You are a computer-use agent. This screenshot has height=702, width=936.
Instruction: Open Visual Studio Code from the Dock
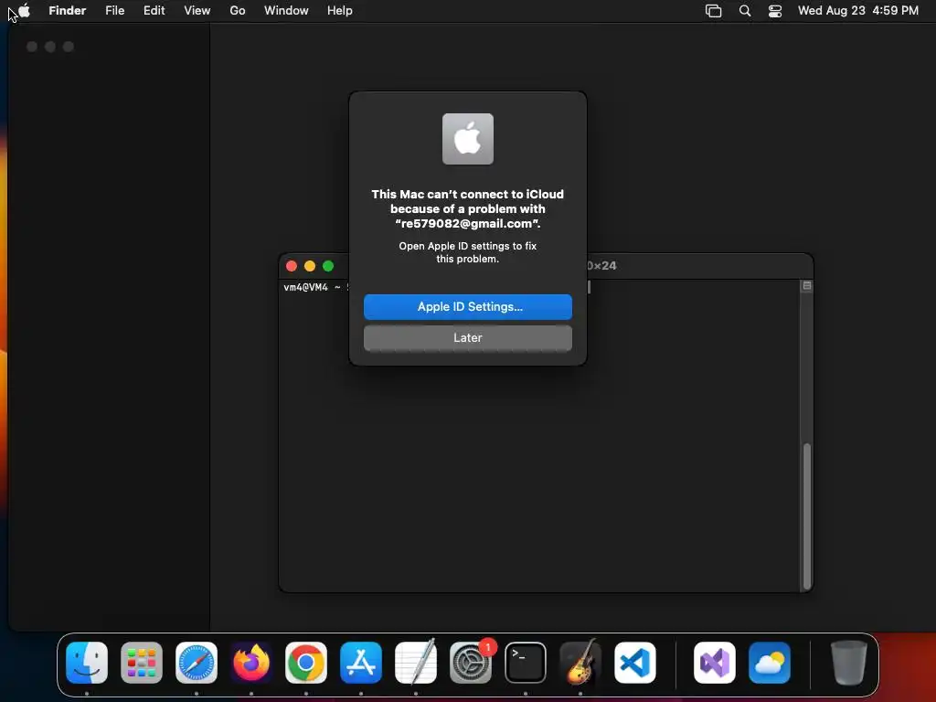[635, 663]
